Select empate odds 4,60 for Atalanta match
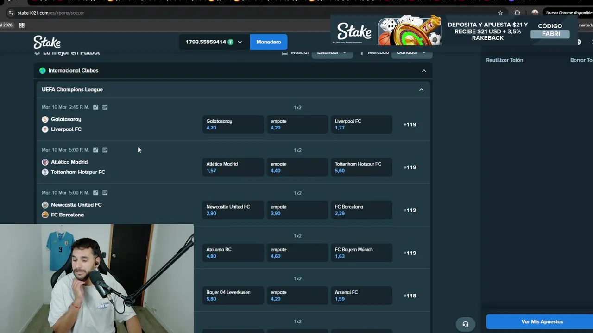The height and width of the screenshot is (333, 593). [297, 253]
